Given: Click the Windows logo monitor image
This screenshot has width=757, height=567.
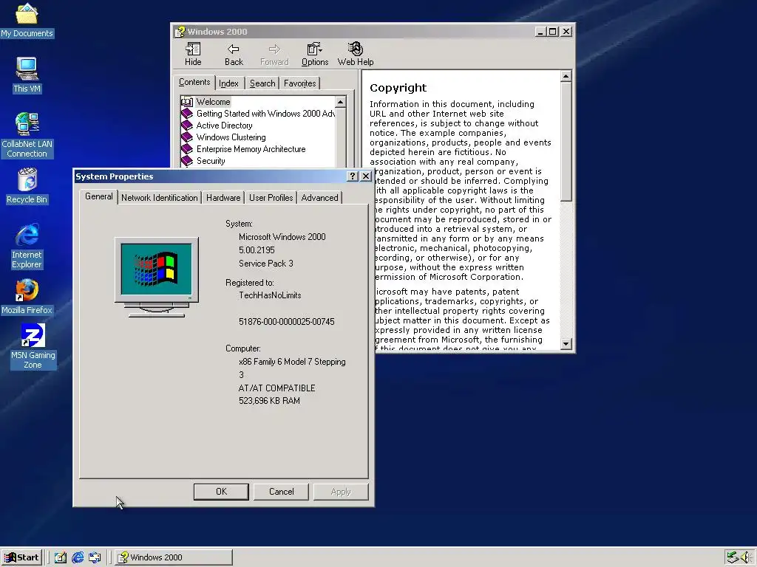Looking at the screenshot, I should click(157, 278).
